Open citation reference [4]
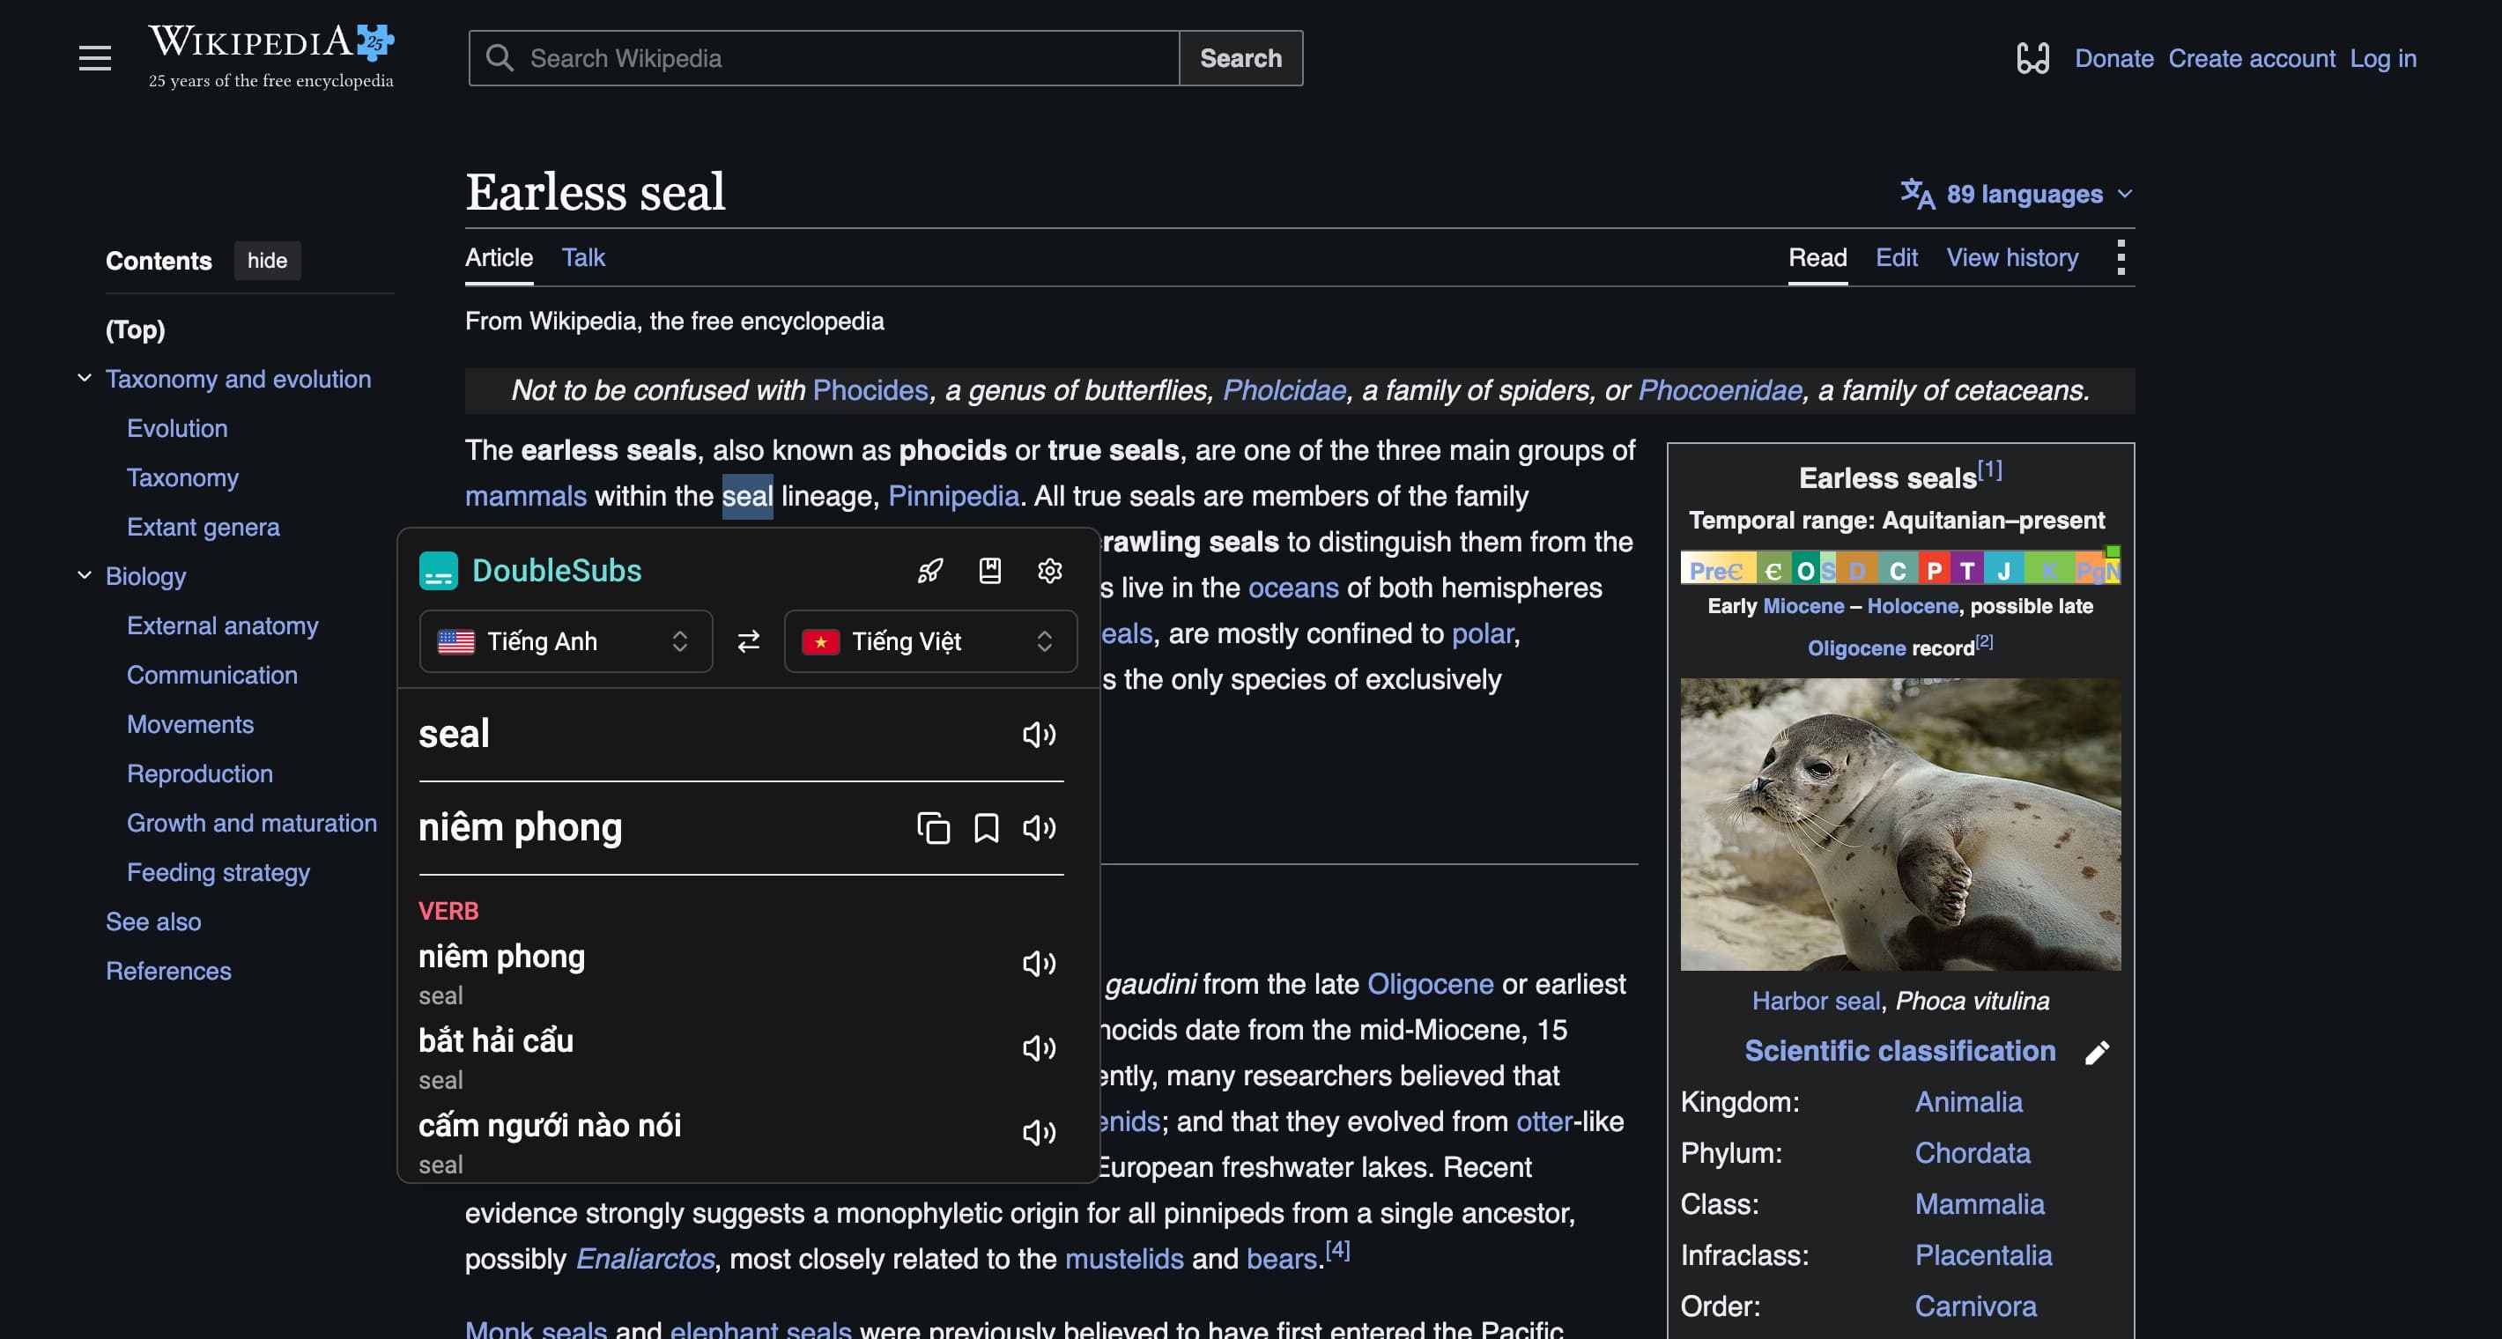The image size is (2502, 1339). 1337,1250
